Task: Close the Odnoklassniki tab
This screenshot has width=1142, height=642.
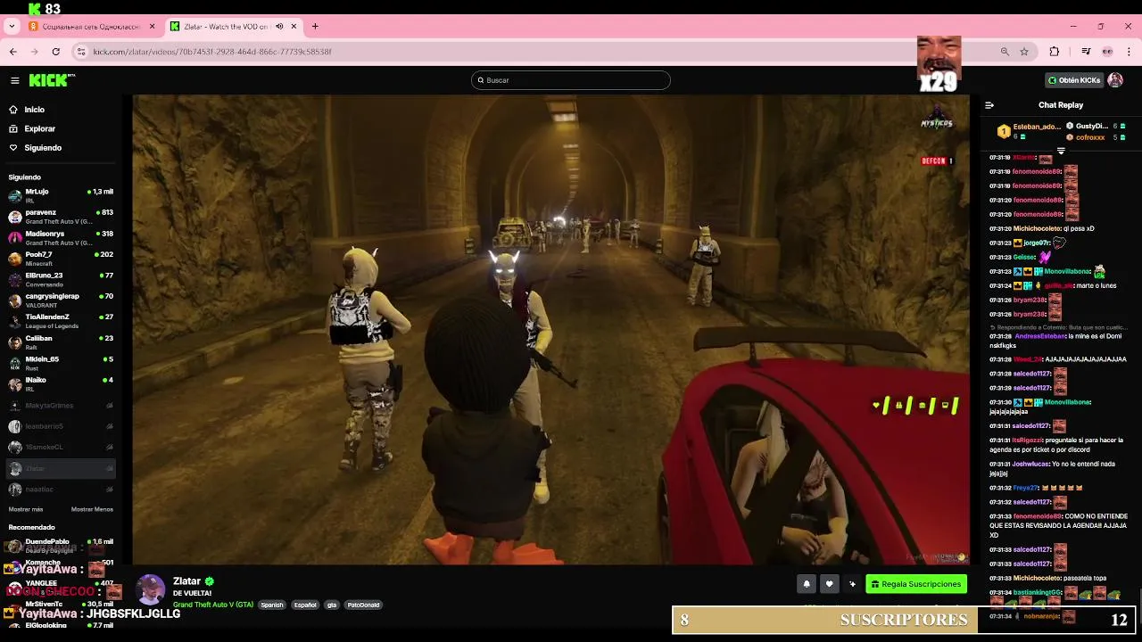Action: tap(152, 27)
